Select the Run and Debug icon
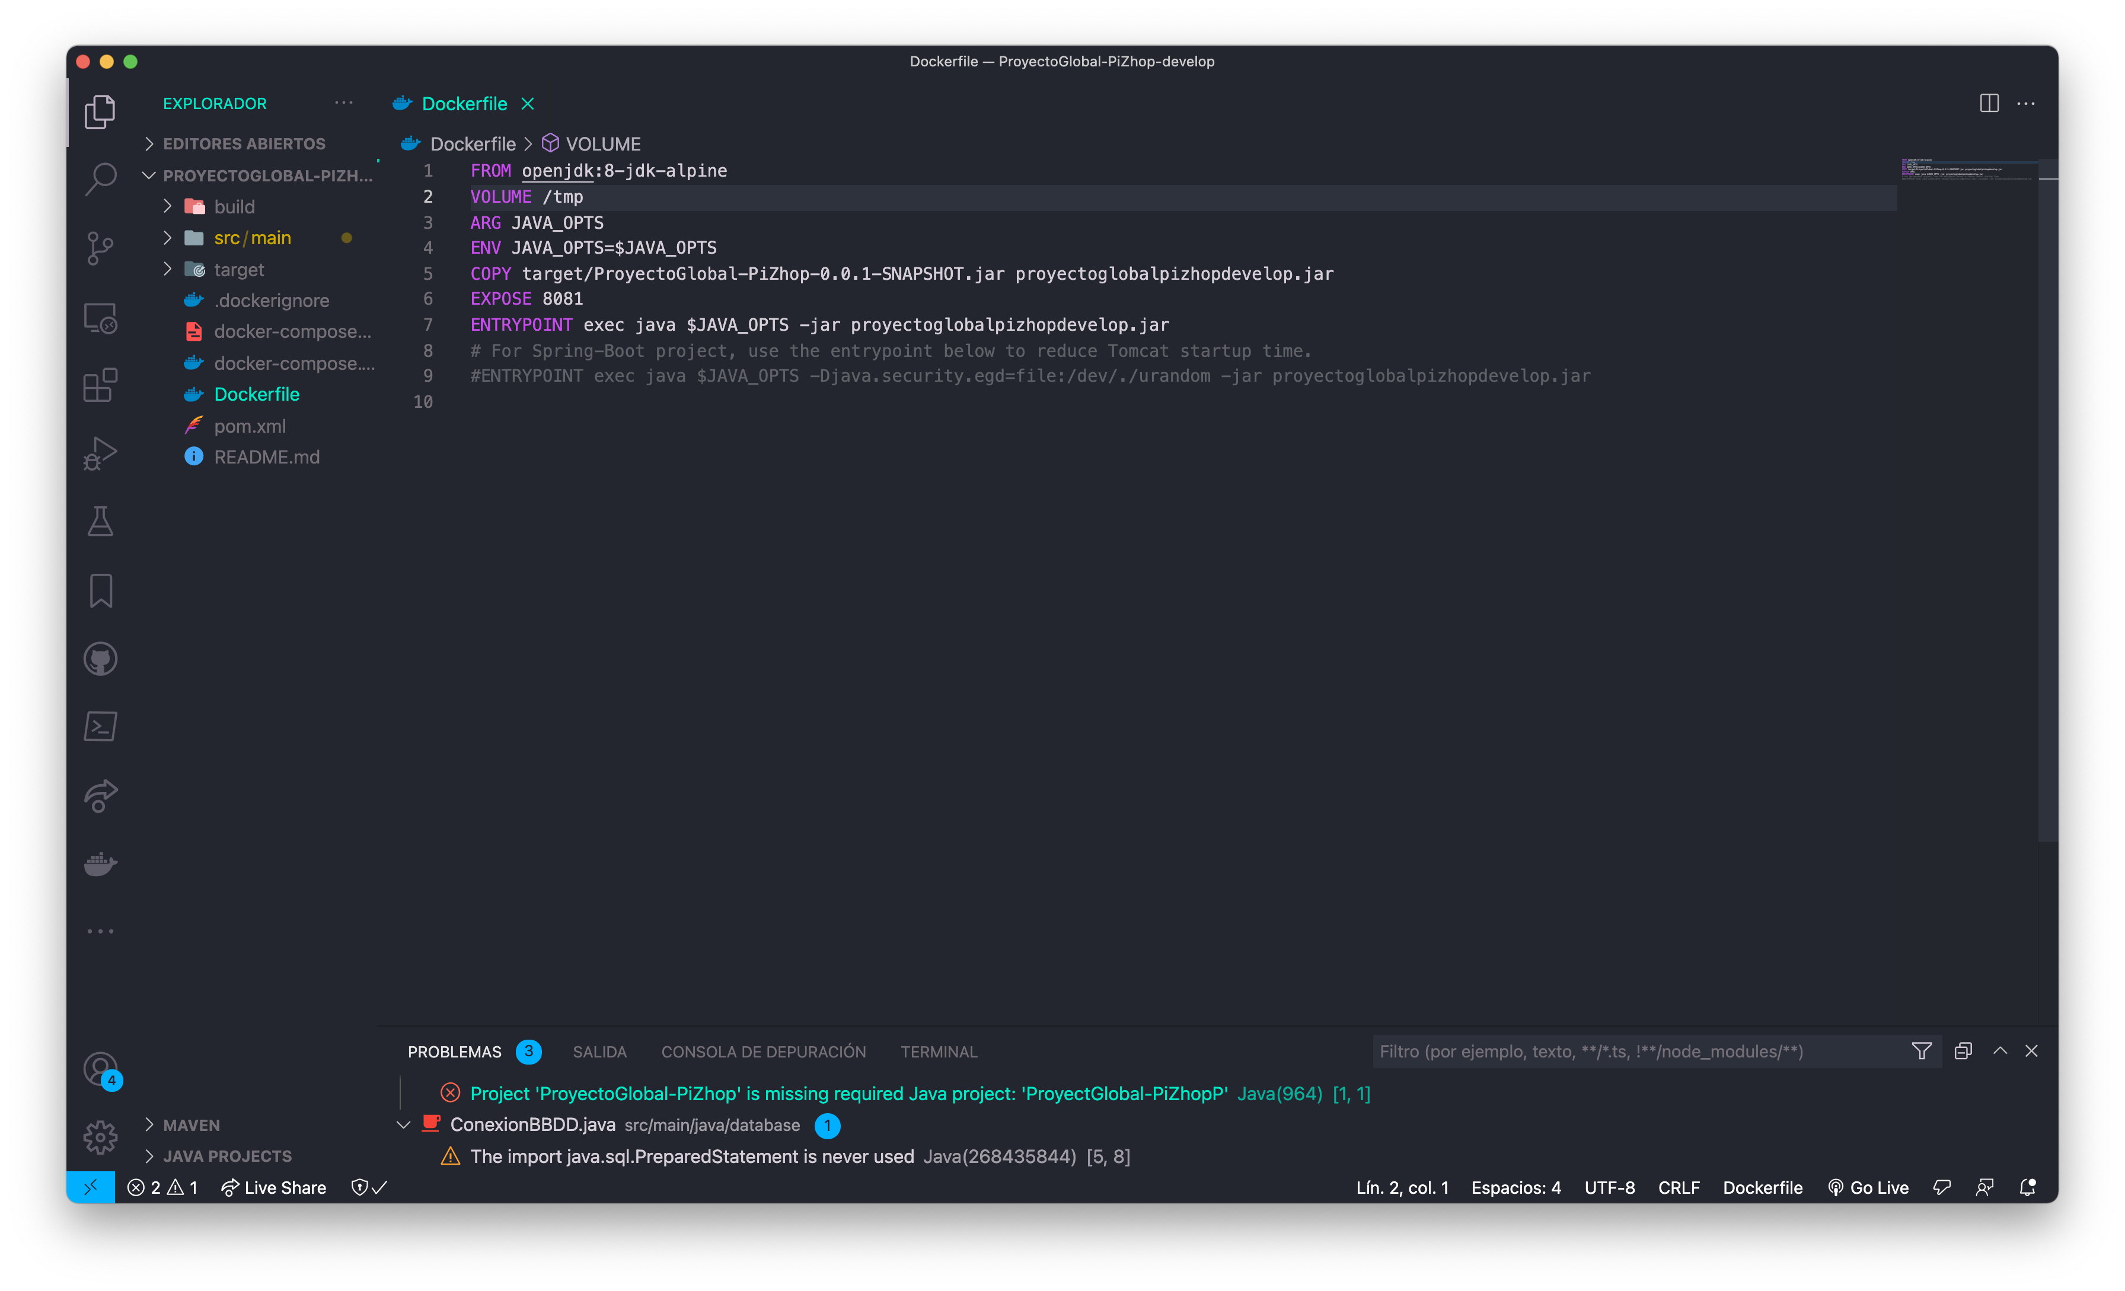Viewport: 2125px width, 1291px height. click(100, 452)
